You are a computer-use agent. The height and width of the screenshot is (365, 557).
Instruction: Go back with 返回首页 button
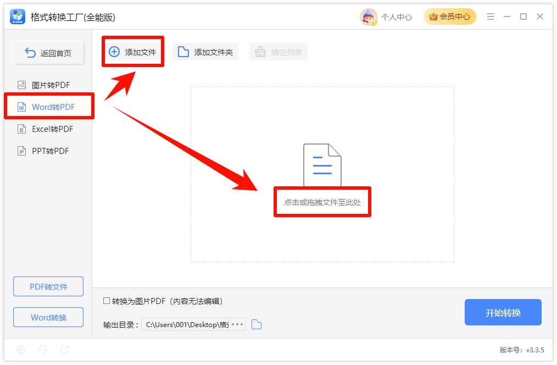pyautogui.click(x=48, y=53)
